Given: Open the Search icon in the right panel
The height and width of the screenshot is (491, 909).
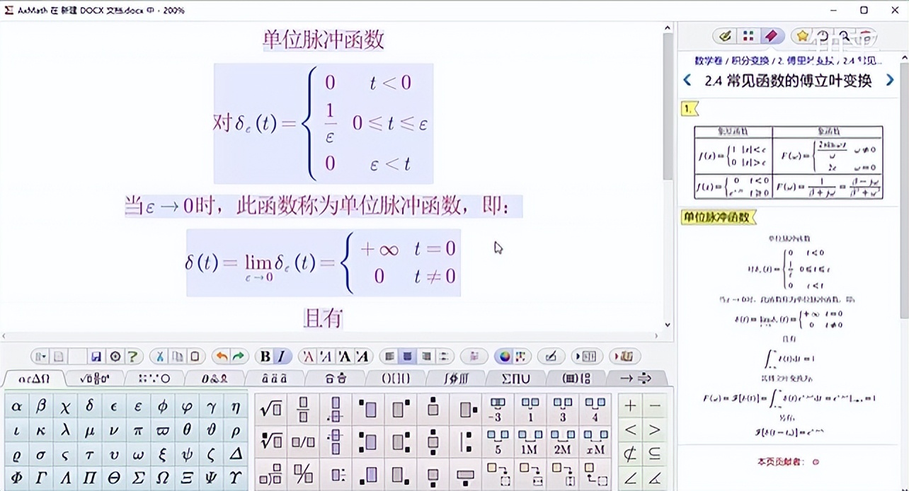Looking at the screenshot, I should pos(845,36).
